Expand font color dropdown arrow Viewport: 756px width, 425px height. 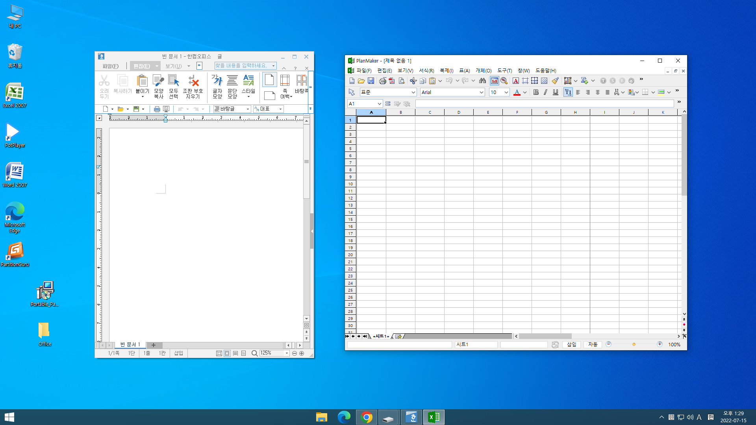(x=524, y=92)
